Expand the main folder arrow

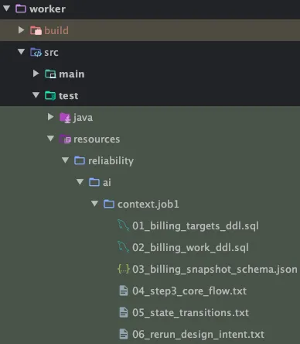(36, 74)
